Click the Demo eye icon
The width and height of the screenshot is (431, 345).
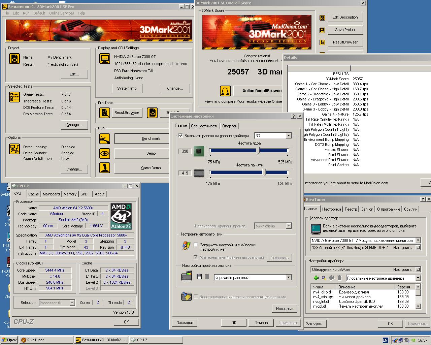click(104, 153)
